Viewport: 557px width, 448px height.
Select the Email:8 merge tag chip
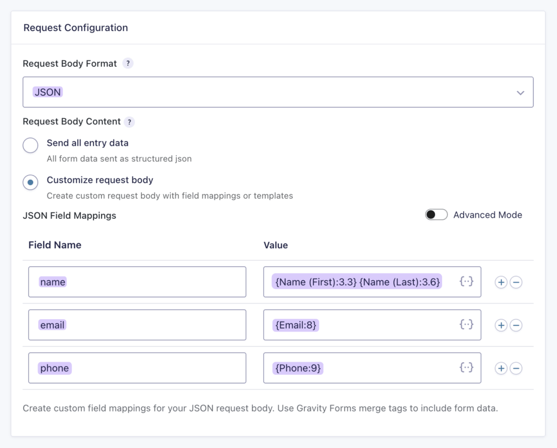295,325
